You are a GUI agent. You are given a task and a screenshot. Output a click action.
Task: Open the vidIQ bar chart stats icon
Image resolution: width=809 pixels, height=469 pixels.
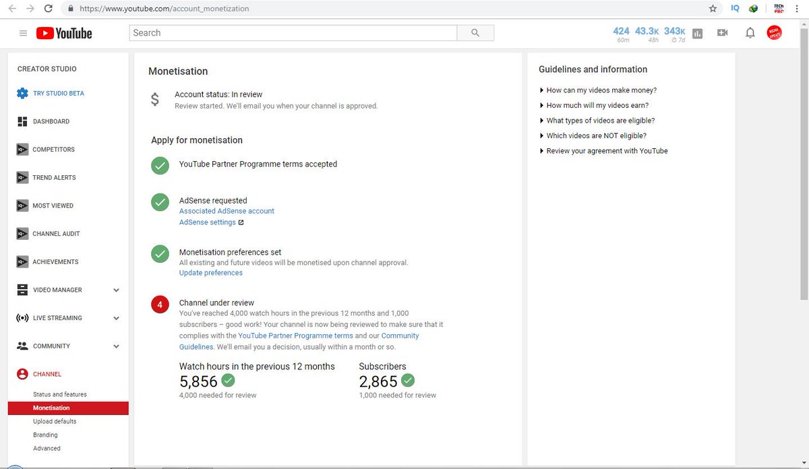pyautogui.click(x=697, y=33)
